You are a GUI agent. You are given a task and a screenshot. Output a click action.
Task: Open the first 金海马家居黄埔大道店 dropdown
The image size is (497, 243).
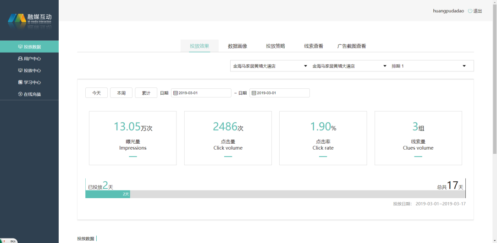[x=270, y=66]
